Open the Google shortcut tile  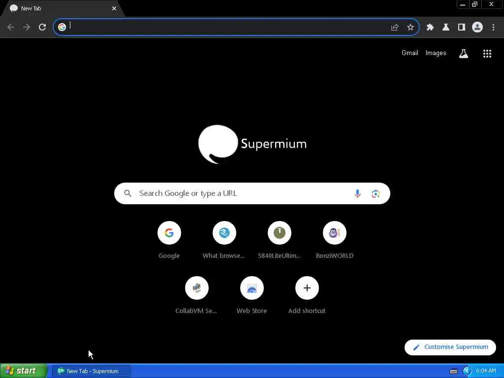[x=169, y=240]
